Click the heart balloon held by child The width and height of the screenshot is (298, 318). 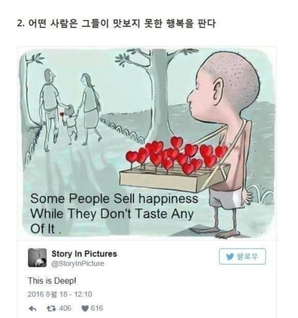coord(61,115)
